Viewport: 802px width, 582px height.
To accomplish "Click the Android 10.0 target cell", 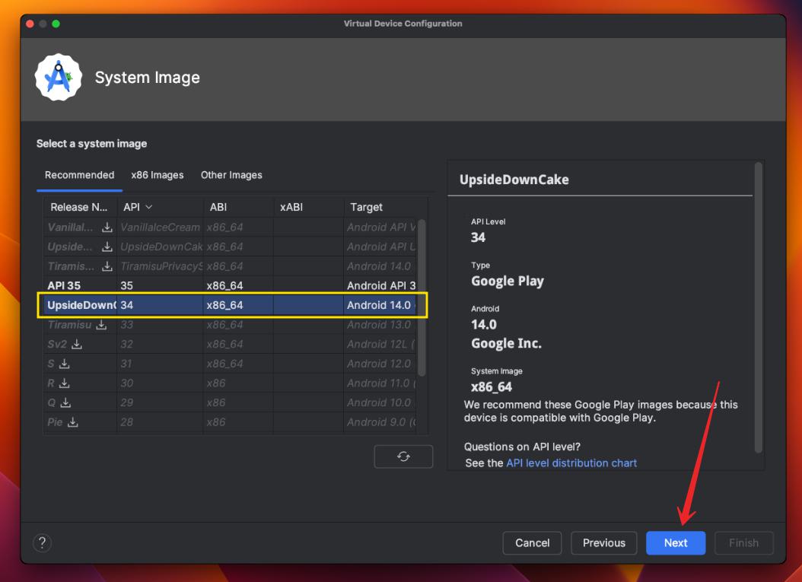I will [380, 402].
